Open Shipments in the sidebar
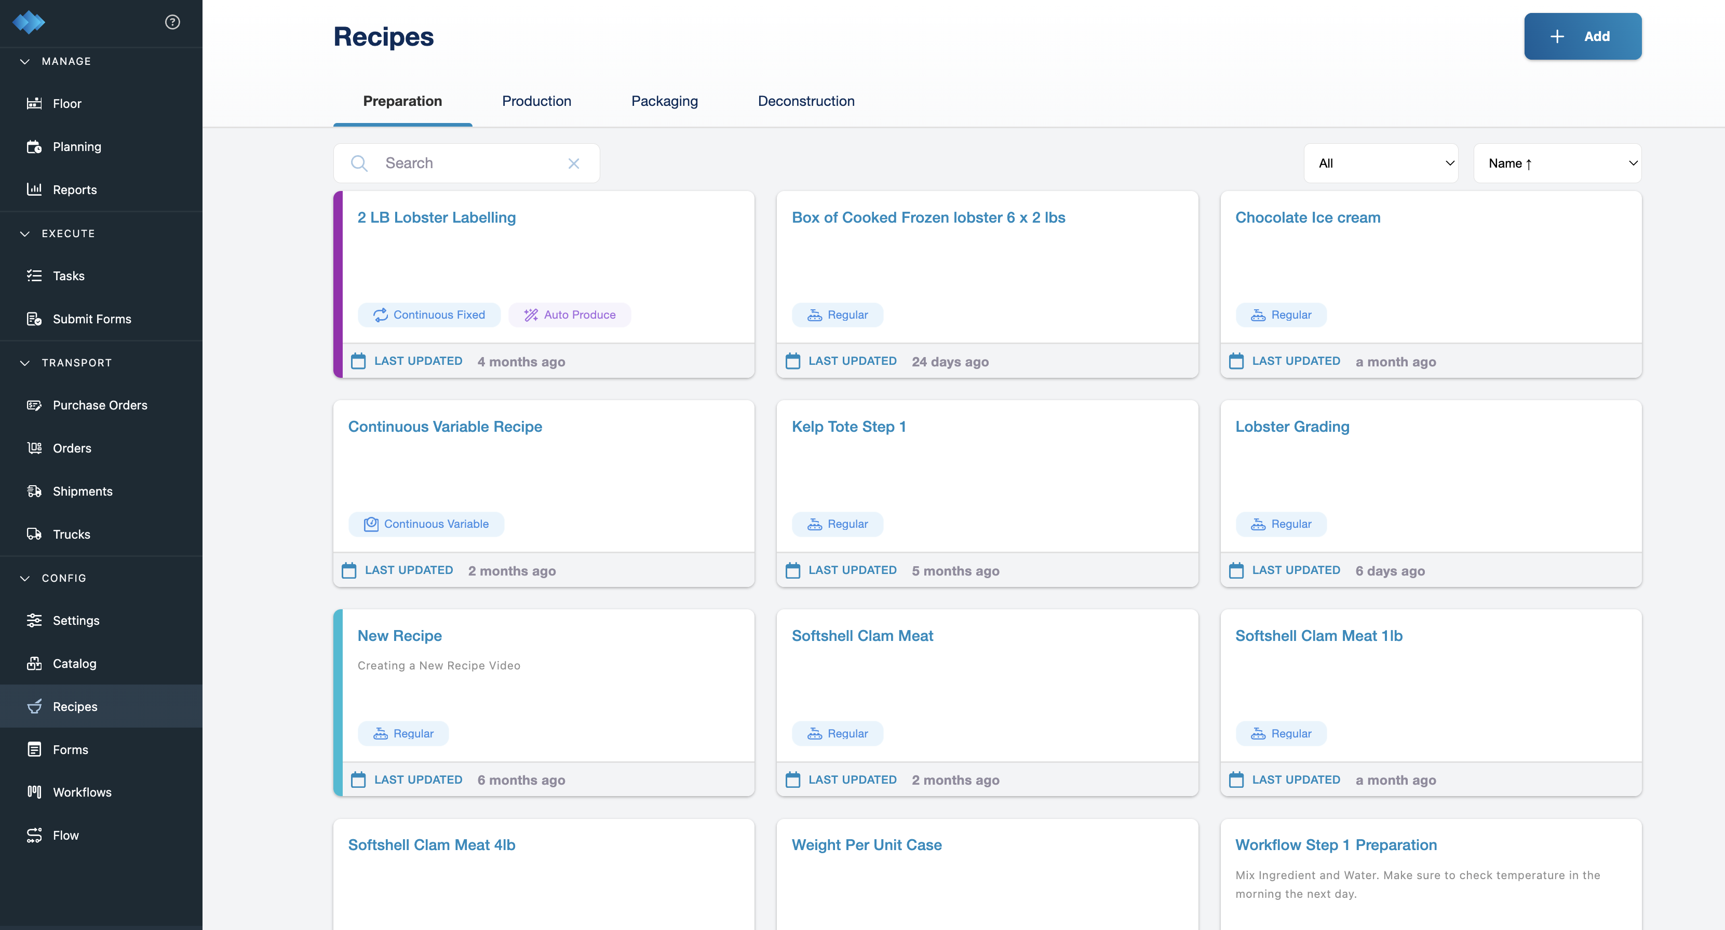Image resolution: width=1725 pixels, height=930 pixels. pos(83,491)
